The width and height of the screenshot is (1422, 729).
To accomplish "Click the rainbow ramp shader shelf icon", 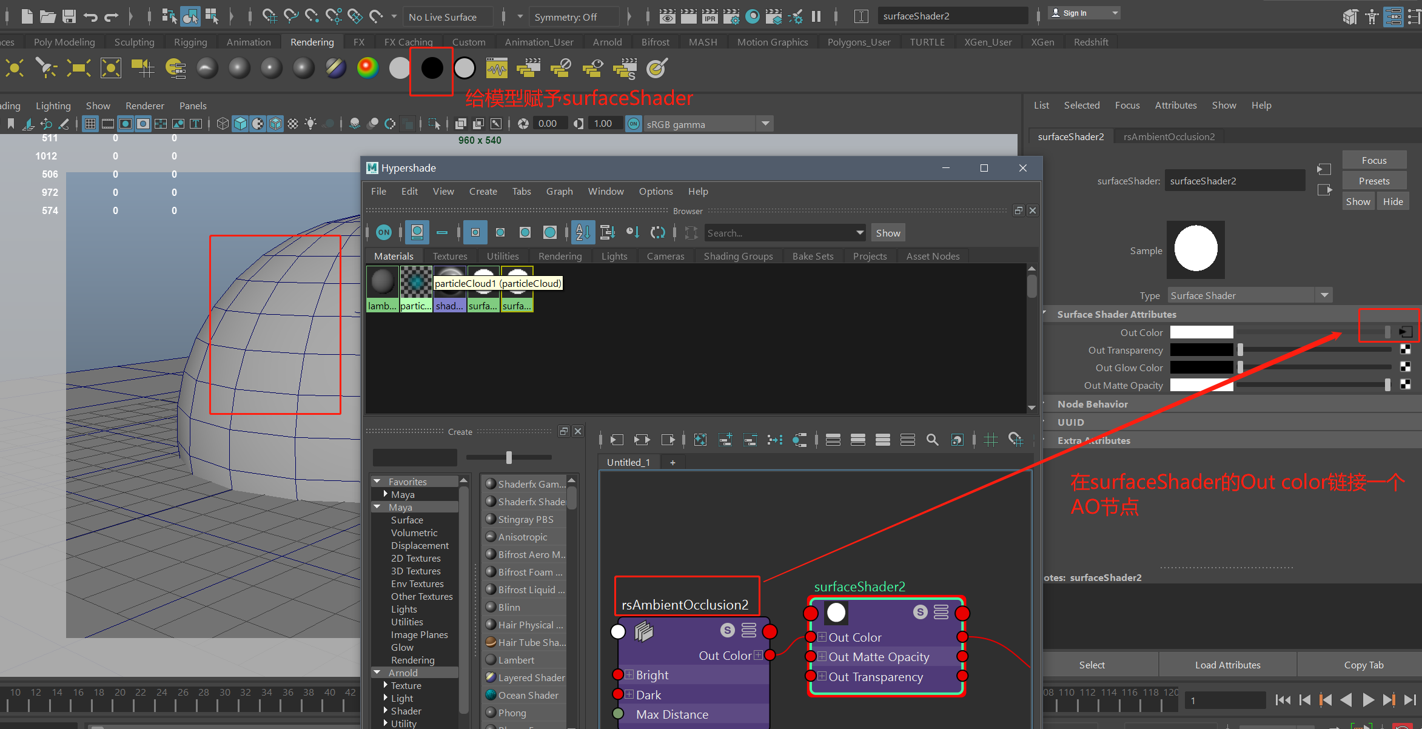I will 367,68.
